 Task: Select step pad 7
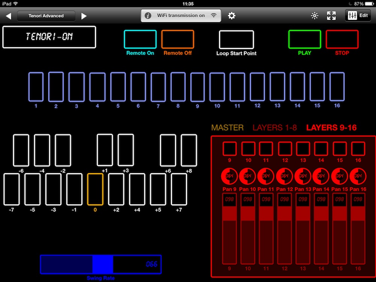[x=158, y=87]
